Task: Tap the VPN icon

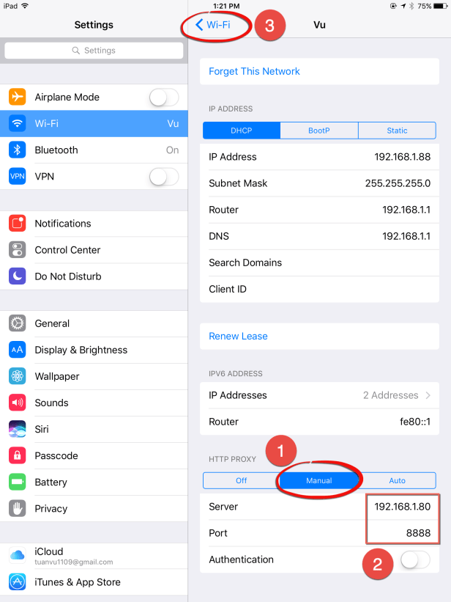Action: (18, 176)
